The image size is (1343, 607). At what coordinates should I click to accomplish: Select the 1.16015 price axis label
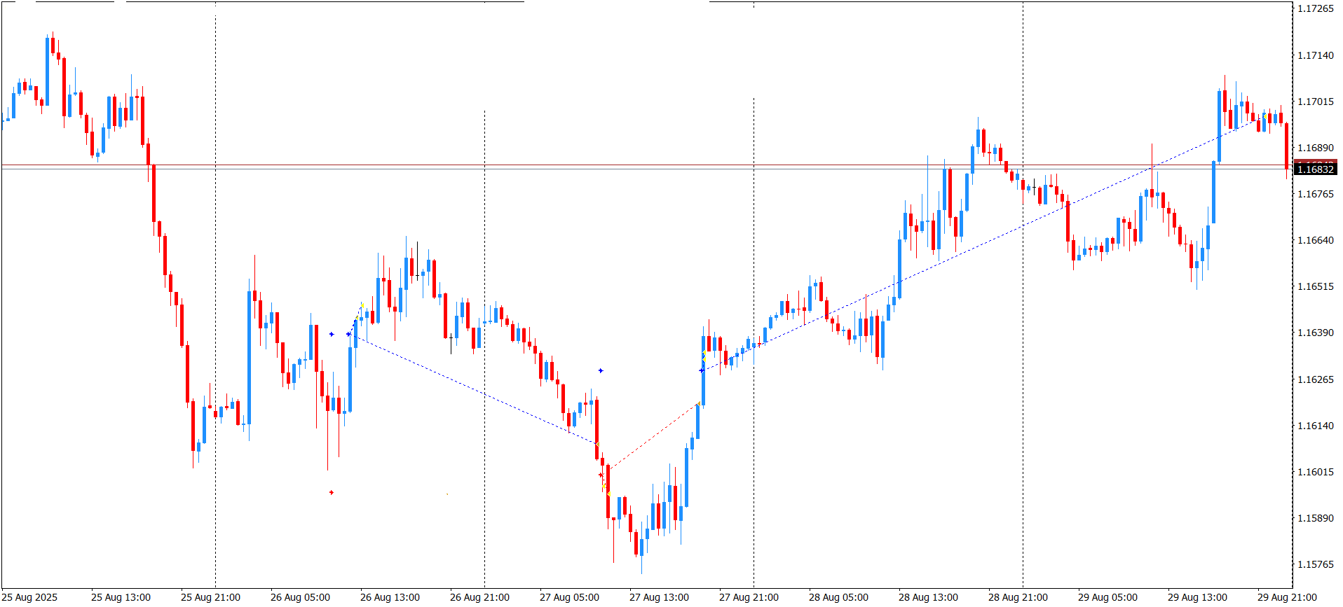(x=1316, y=472)
